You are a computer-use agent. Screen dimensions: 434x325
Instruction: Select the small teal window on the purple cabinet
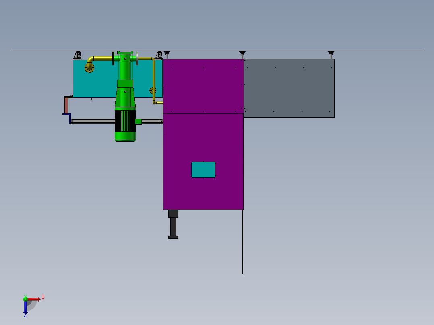[203, 170]
